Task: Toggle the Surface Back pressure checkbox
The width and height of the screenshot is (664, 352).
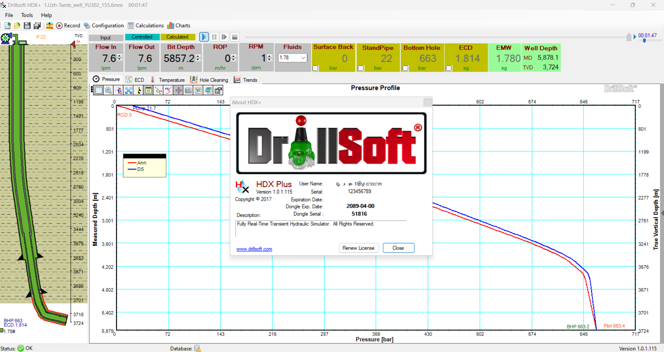Action: tap(316, 68)
